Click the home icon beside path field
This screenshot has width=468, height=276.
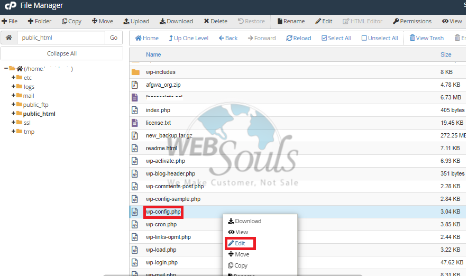point(9,38)
